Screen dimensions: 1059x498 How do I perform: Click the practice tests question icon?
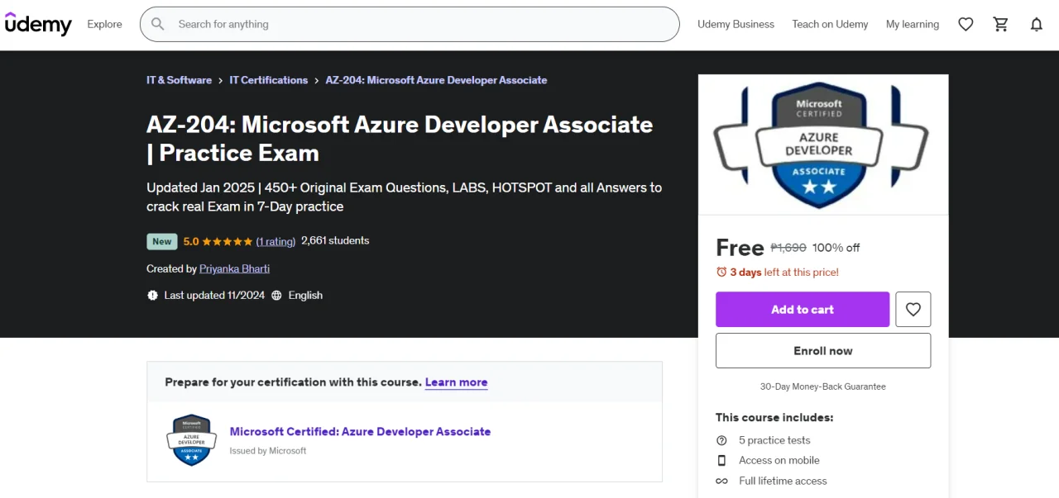tap(721, 440)
